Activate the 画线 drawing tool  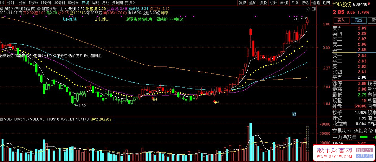[284, 3]
